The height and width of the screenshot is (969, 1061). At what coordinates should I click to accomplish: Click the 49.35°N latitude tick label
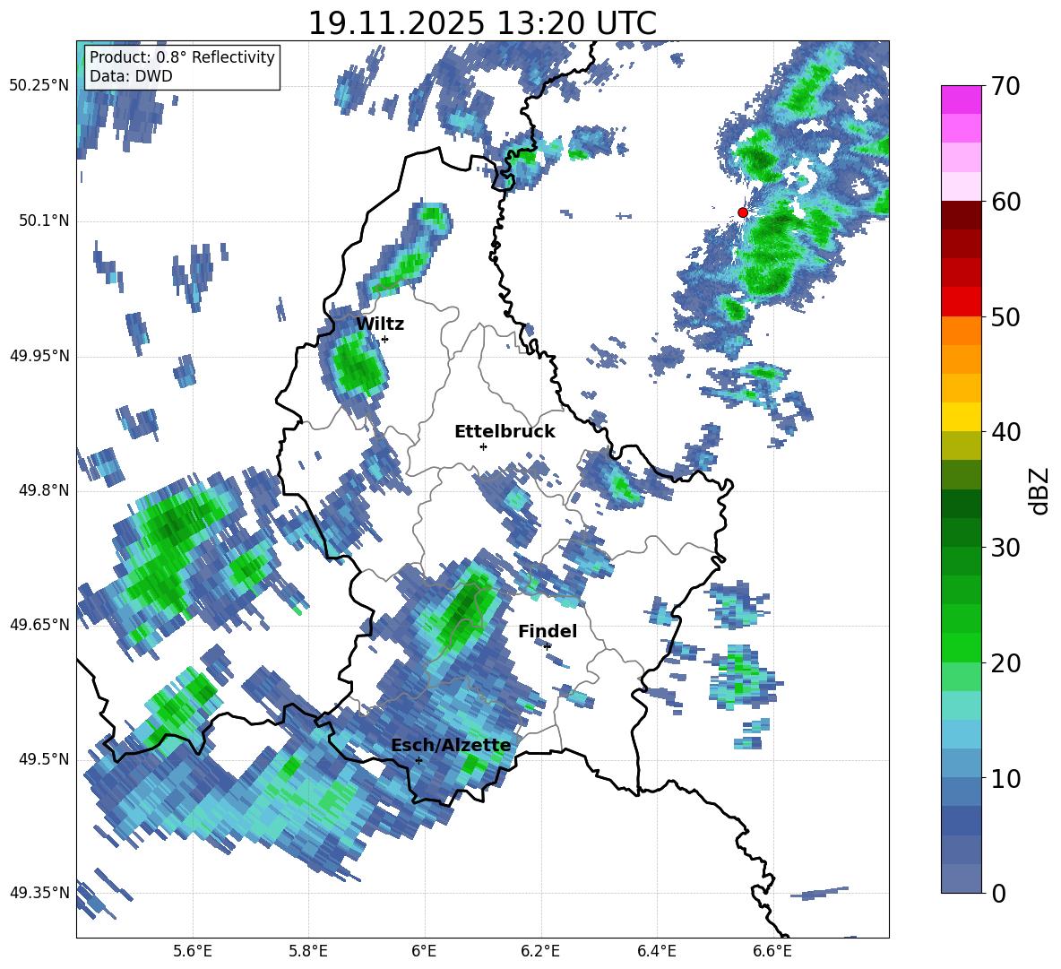click(39, 893)
